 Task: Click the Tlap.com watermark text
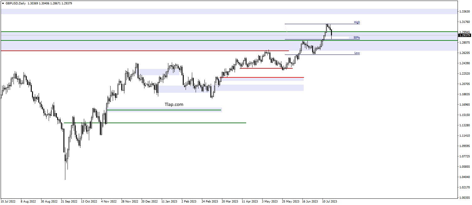[x=174, y=104]
